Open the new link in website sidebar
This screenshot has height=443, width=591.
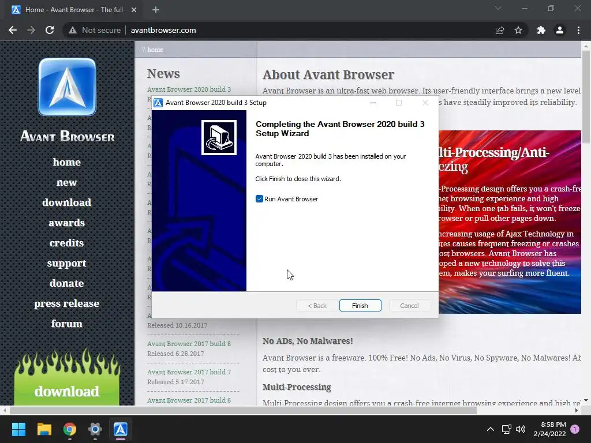click(67, 182)
